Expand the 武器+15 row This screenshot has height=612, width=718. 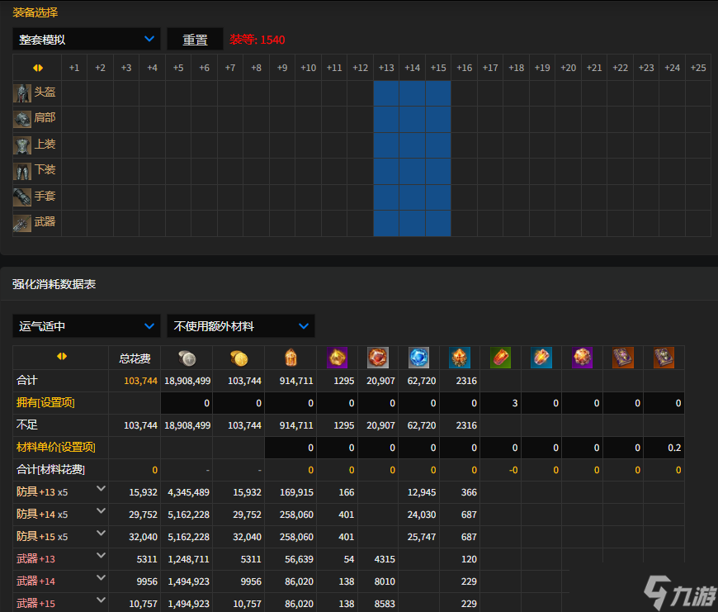[x=102, y=600]
